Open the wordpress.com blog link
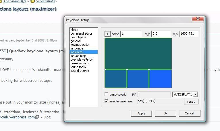This screenshot has height=131, width=220. [x=17, y=117]
